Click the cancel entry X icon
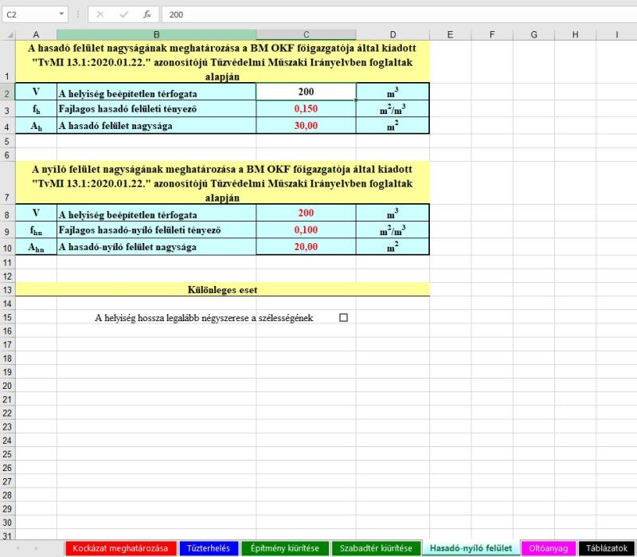The height and width of the screenshot is (557, 637). (x=100, y=14)
